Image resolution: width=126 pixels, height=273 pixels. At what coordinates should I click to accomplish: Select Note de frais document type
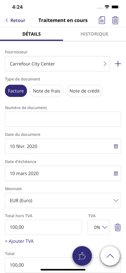[x=47, y=91]
